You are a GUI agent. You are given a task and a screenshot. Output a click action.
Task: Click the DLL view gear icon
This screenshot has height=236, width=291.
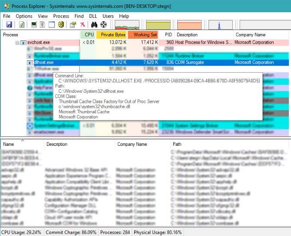[61, 24]
